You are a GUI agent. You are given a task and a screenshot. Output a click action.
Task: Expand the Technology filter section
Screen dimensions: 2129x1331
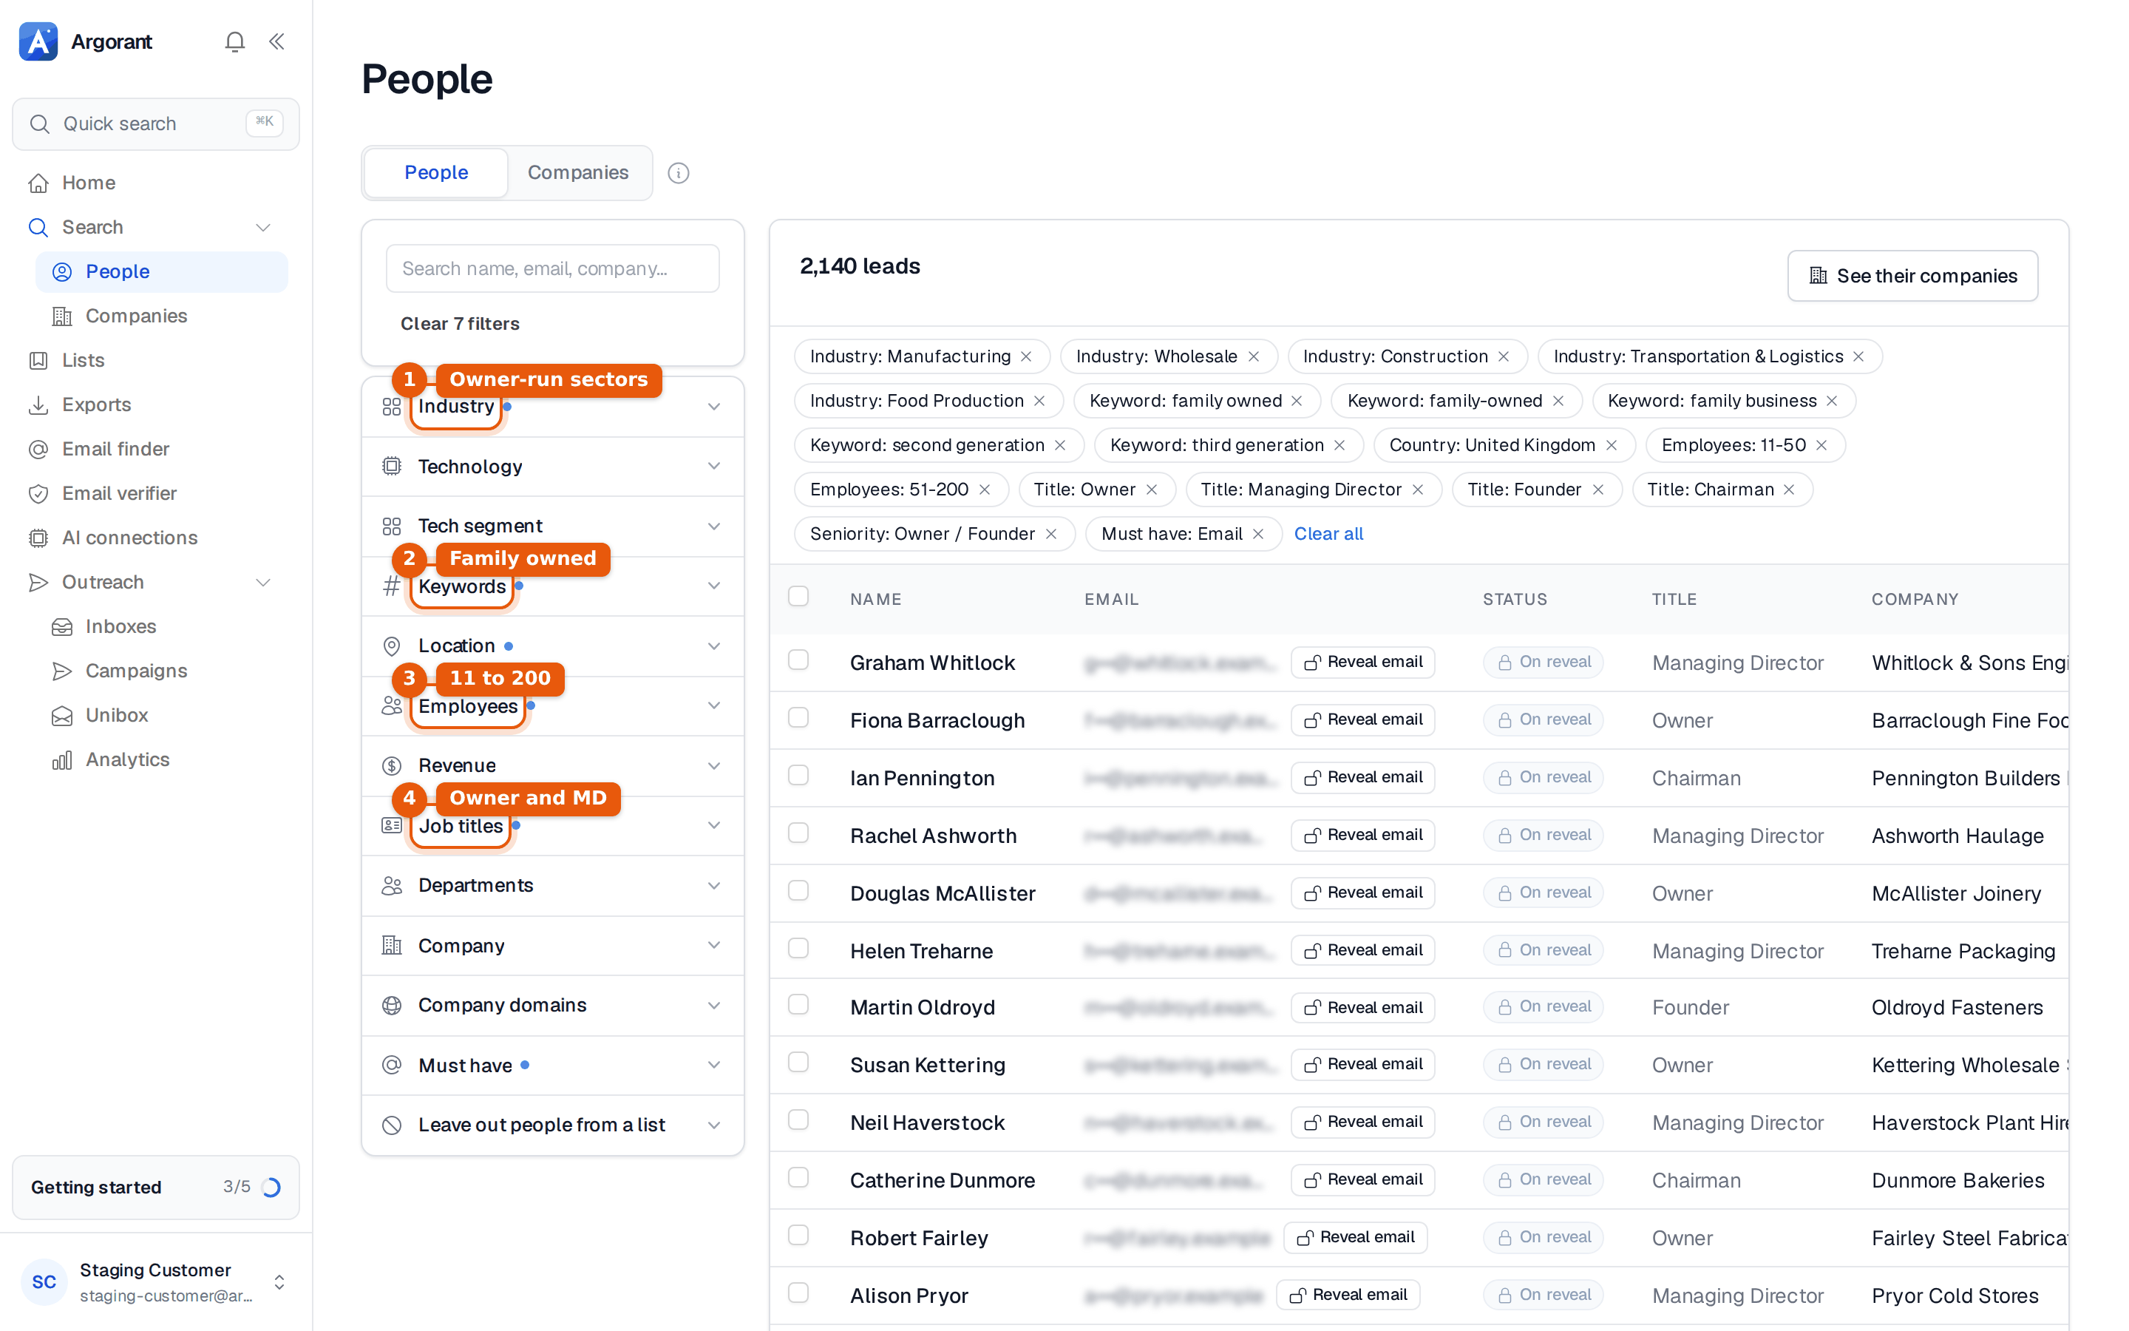click(x=552, y=467)
